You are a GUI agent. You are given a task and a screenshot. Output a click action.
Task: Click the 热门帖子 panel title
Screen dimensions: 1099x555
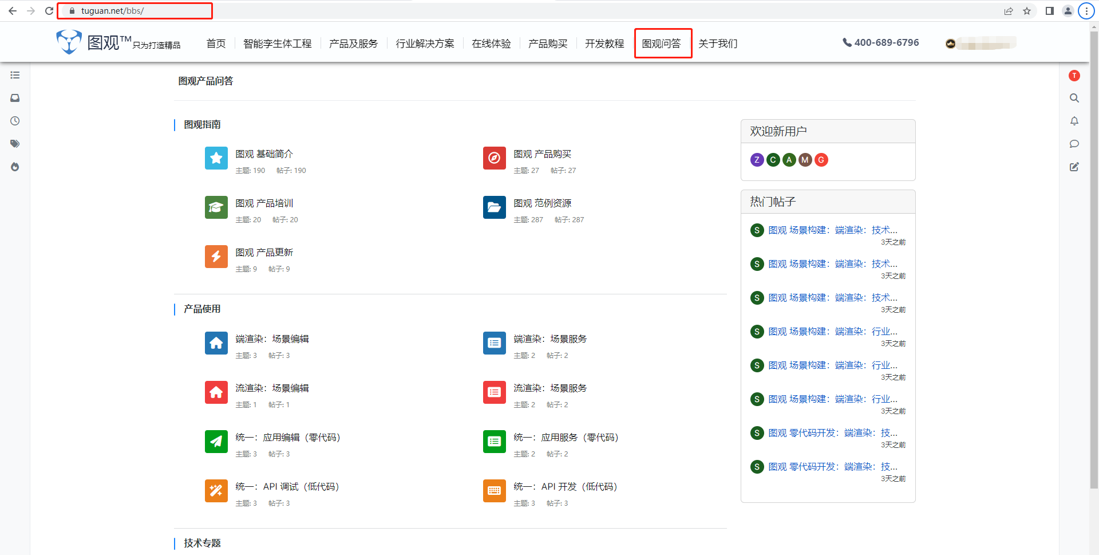pyautogui.click(x=773, y=202)
